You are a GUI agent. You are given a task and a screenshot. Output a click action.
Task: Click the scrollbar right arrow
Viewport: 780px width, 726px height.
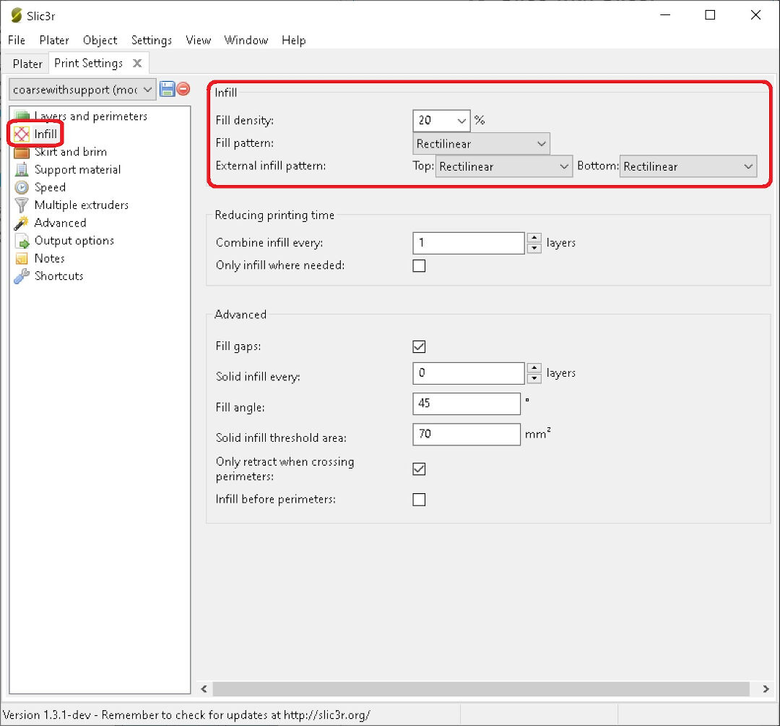[766, 689]
